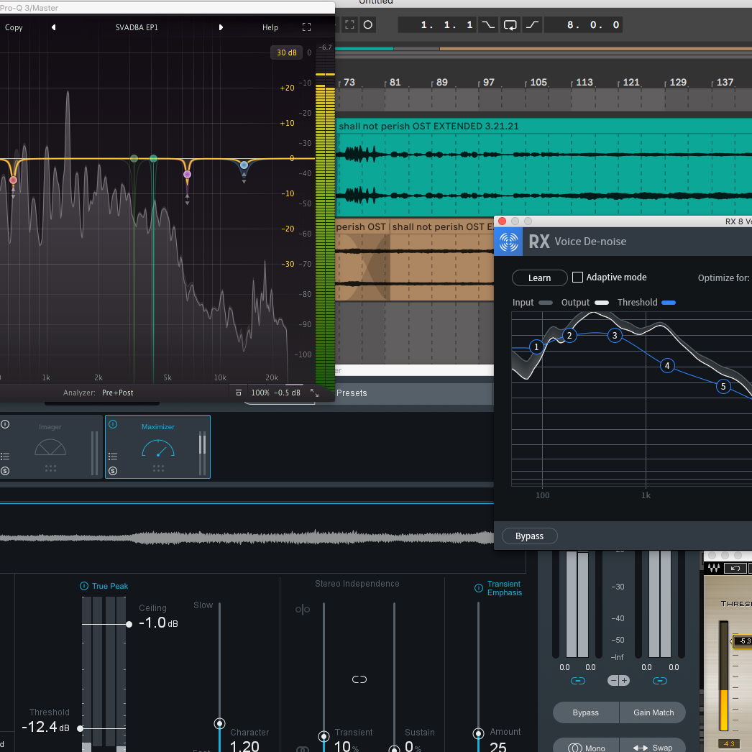752x752 pixels.
Task: Toggle Transient Emphasis power
Action: tap(479, 588)
